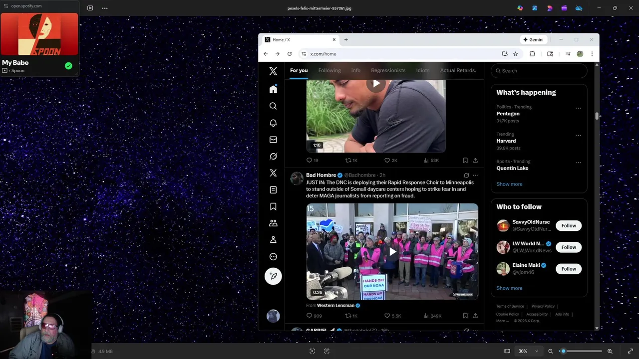Open more options for Quentin Lake trend
Viewport: 639px width, 359px height.
click(x=579, y=163)
